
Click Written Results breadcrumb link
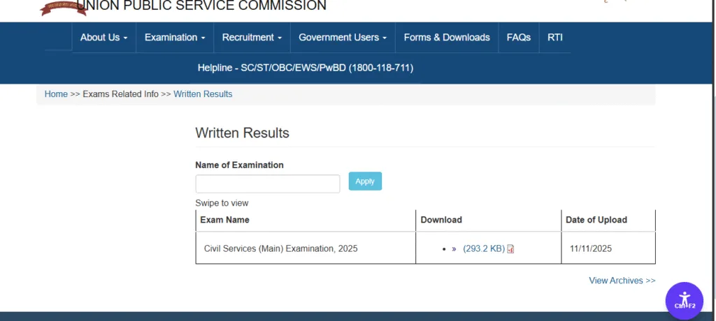203,94
